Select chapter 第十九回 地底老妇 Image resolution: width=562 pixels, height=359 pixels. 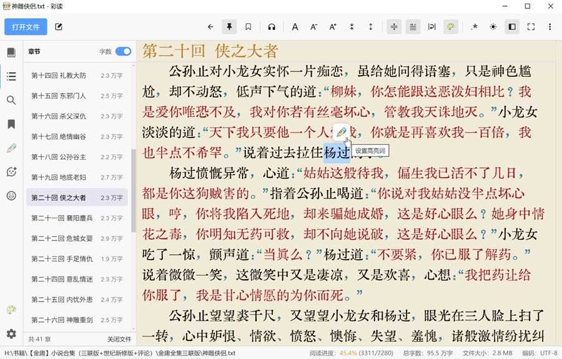pos(77,177)
